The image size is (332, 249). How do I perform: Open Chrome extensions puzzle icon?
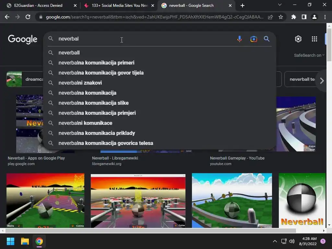(294, 17)
